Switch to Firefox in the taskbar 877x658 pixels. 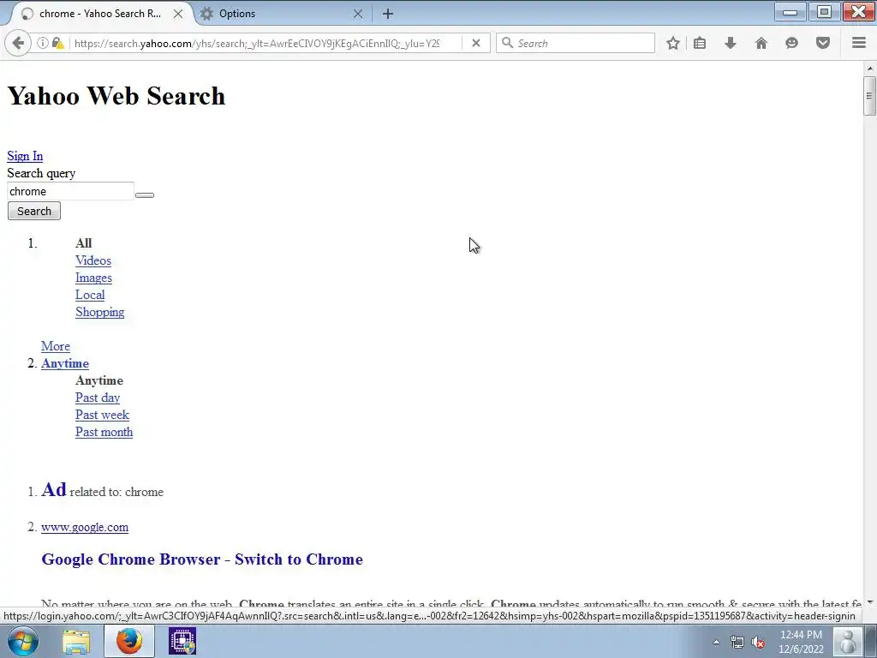coord(129,641)
